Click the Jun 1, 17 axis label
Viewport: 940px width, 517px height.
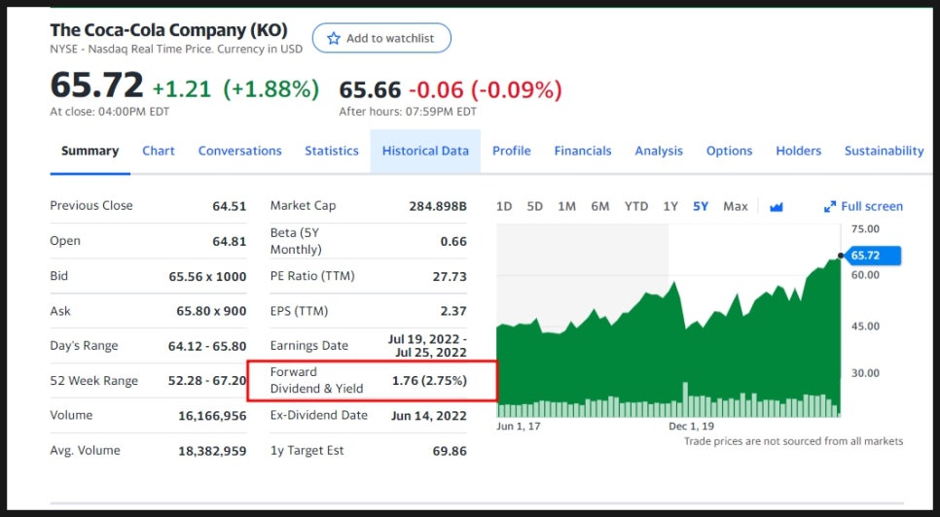point(518,427)
